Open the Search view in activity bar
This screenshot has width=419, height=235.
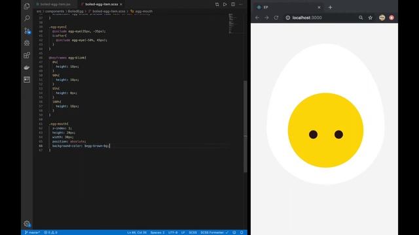click(x=27, y=18)
